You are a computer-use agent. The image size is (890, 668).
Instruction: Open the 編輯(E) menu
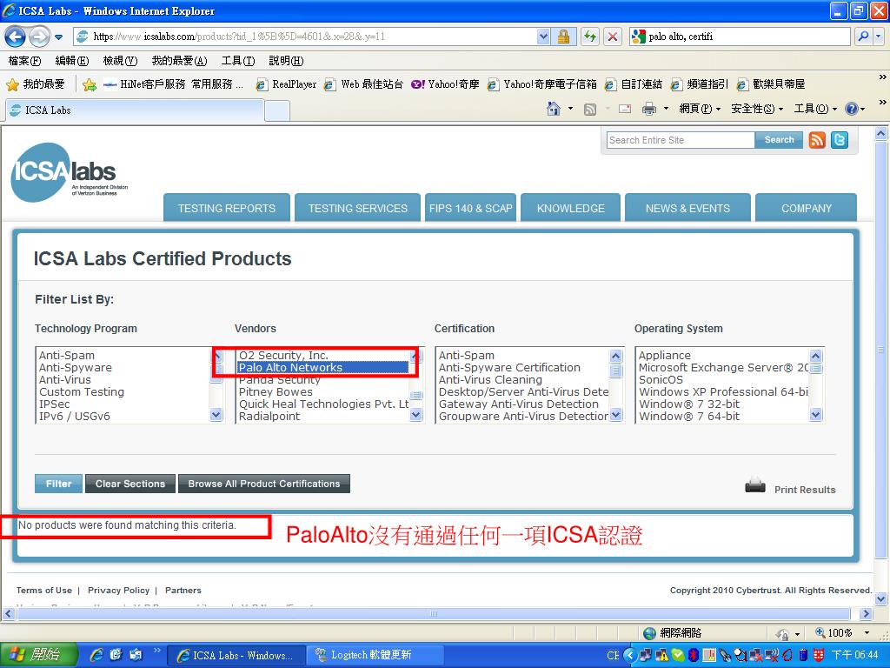click(72, 60)
